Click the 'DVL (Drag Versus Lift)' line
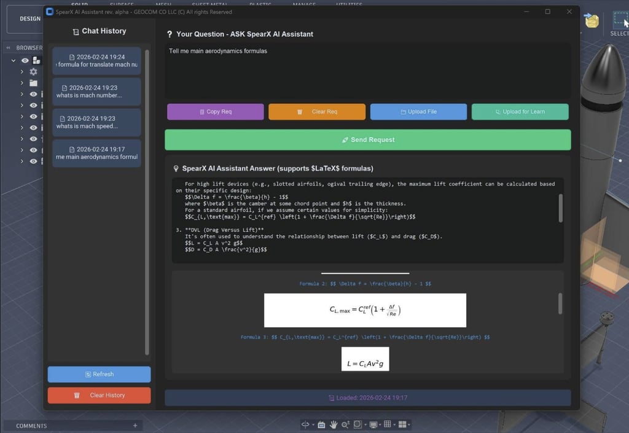Viewport: 629px width, 433px height. click(220, 230)
